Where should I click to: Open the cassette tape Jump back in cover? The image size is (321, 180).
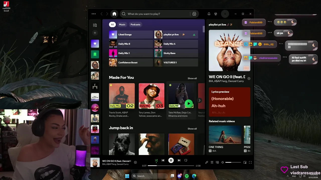181,144
